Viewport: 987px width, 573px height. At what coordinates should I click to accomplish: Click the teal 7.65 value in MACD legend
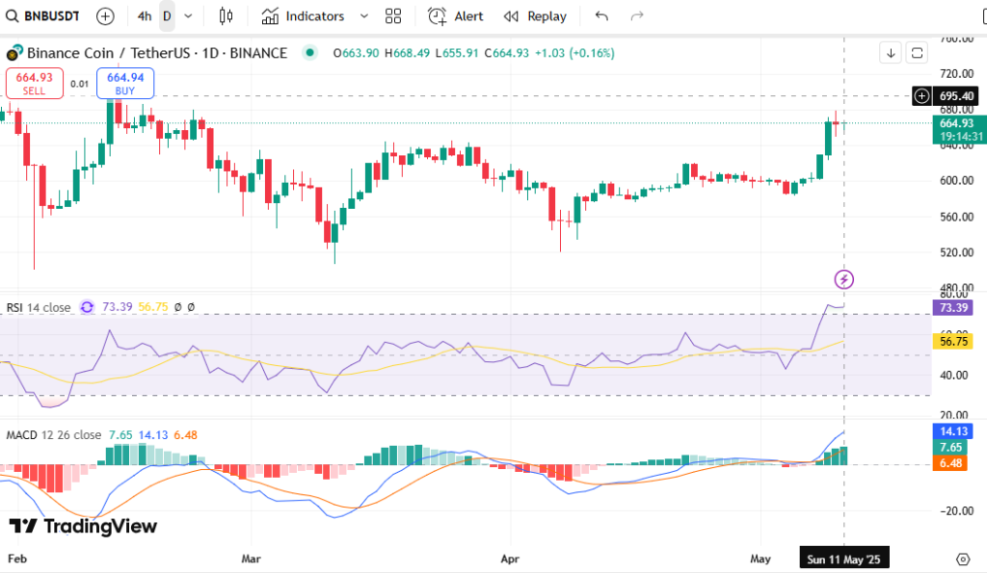[120, 435]
